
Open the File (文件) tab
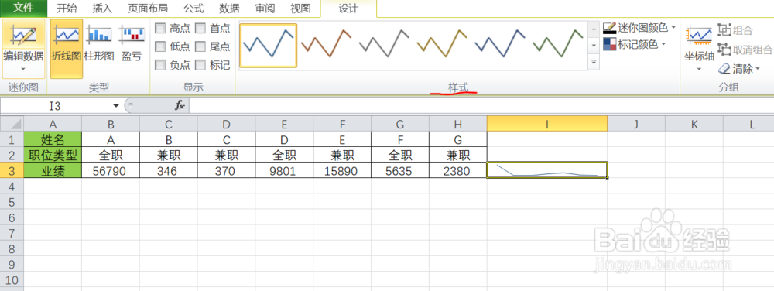24,8
